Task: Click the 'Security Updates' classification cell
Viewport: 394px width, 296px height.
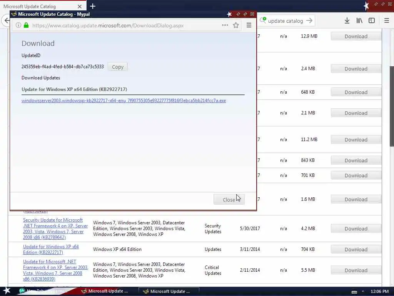Action: click(x=213, y=229)
